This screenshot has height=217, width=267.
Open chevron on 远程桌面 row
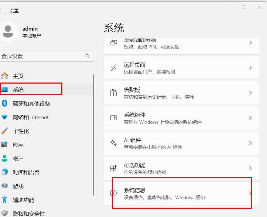tap(250, 68)
